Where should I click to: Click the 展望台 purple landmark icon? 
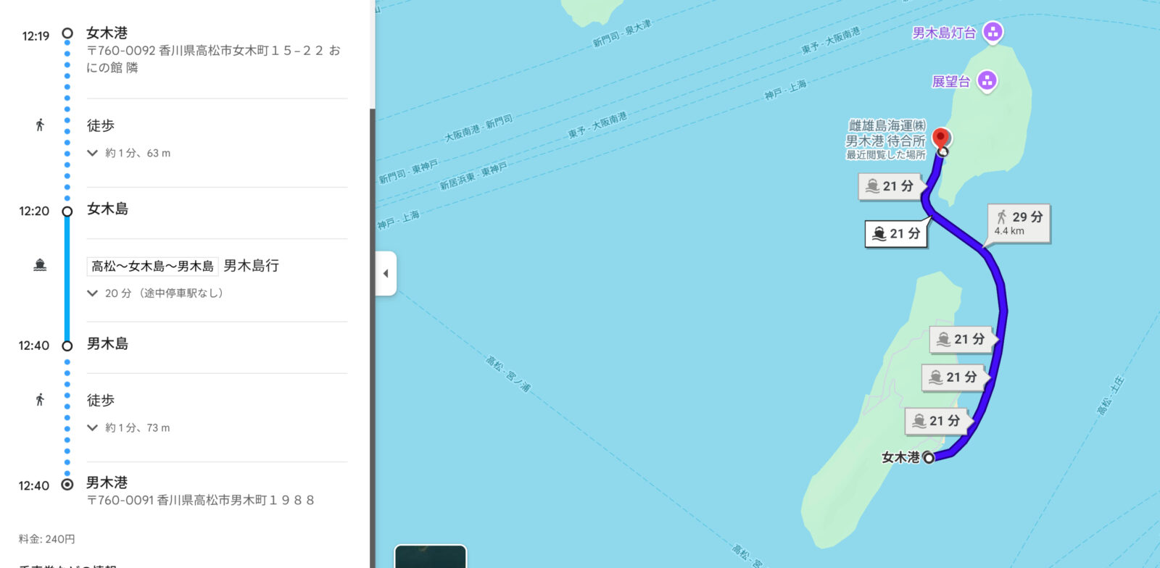coord(986,81)
